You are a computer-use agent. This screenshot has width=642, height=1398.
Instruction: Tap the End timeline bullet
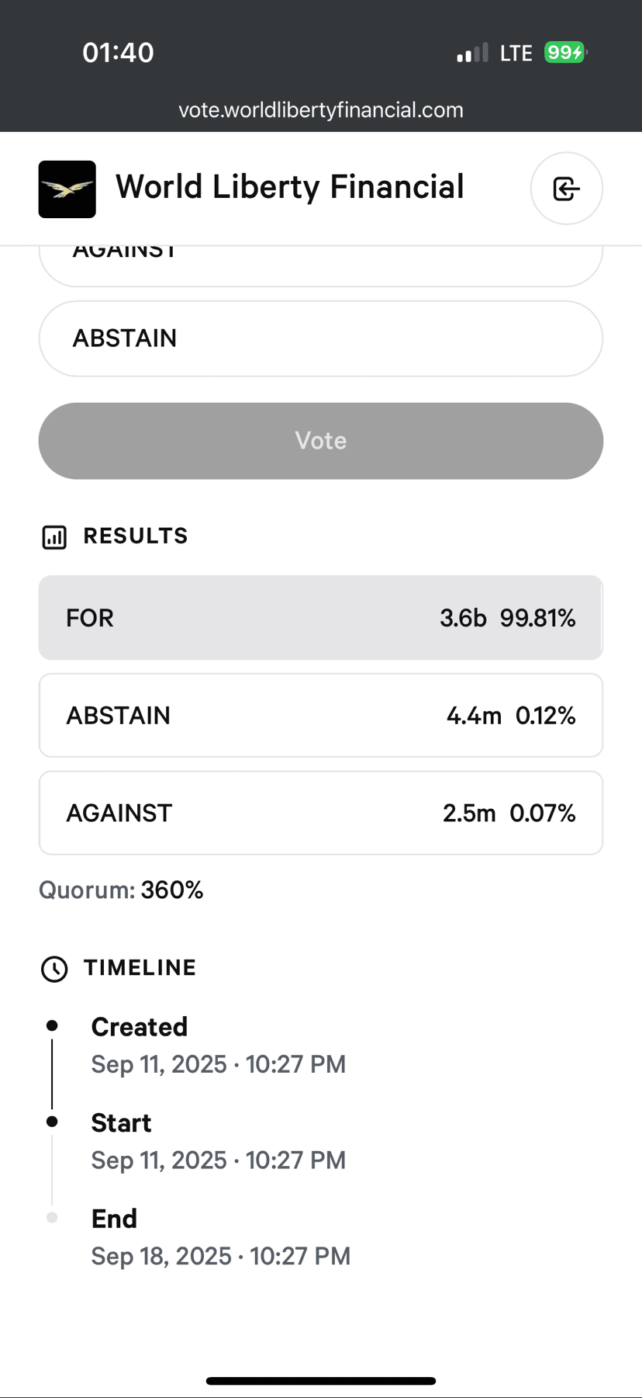(52, 1217)
